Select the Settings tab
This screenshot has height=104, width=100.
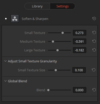click(x=62, y=6)
